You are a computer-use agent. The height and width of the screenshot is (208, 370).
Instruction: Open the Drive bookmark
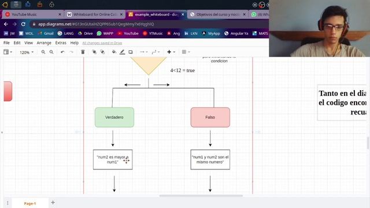pyautogui.click(x=85, y=34)
